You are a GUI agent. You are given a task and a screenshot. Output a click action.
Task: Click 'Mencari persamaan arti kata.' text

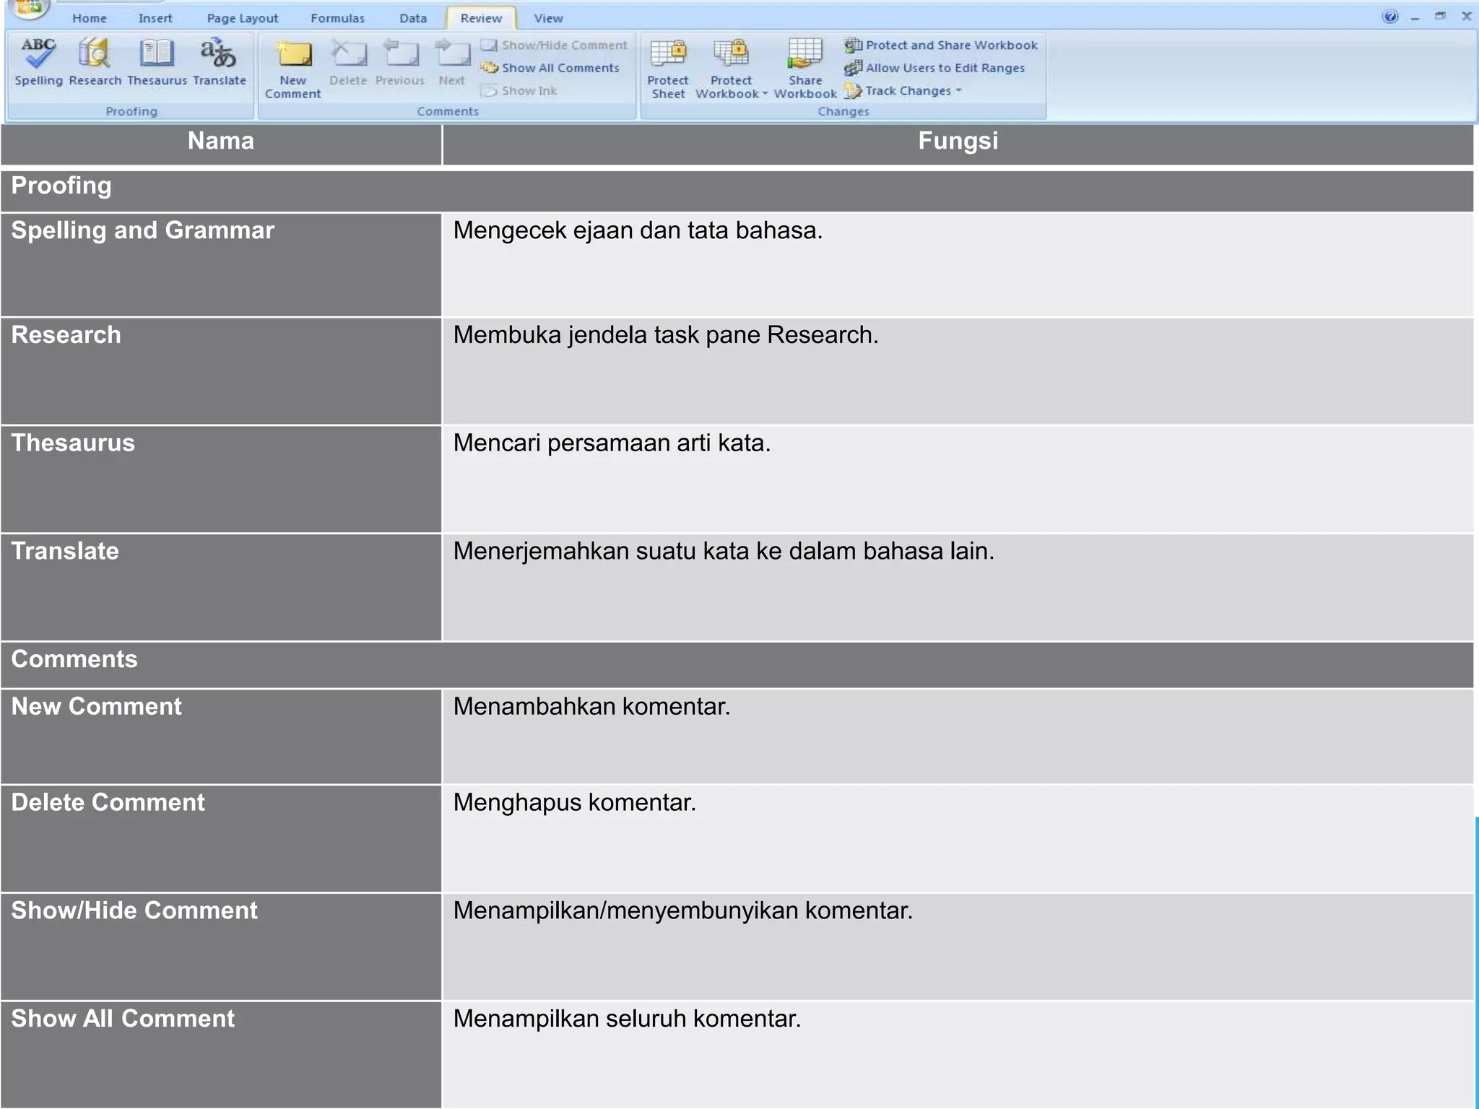coord(612,443)
